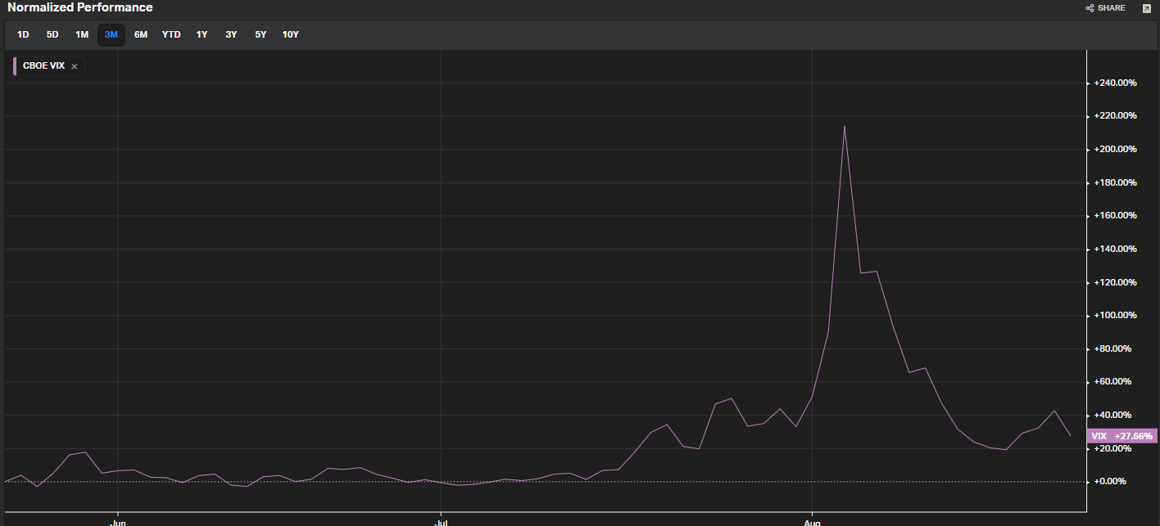Viewport: 1160px width, 526px height.
Task: Click the active 3M range tab
Action: (111, 34)
